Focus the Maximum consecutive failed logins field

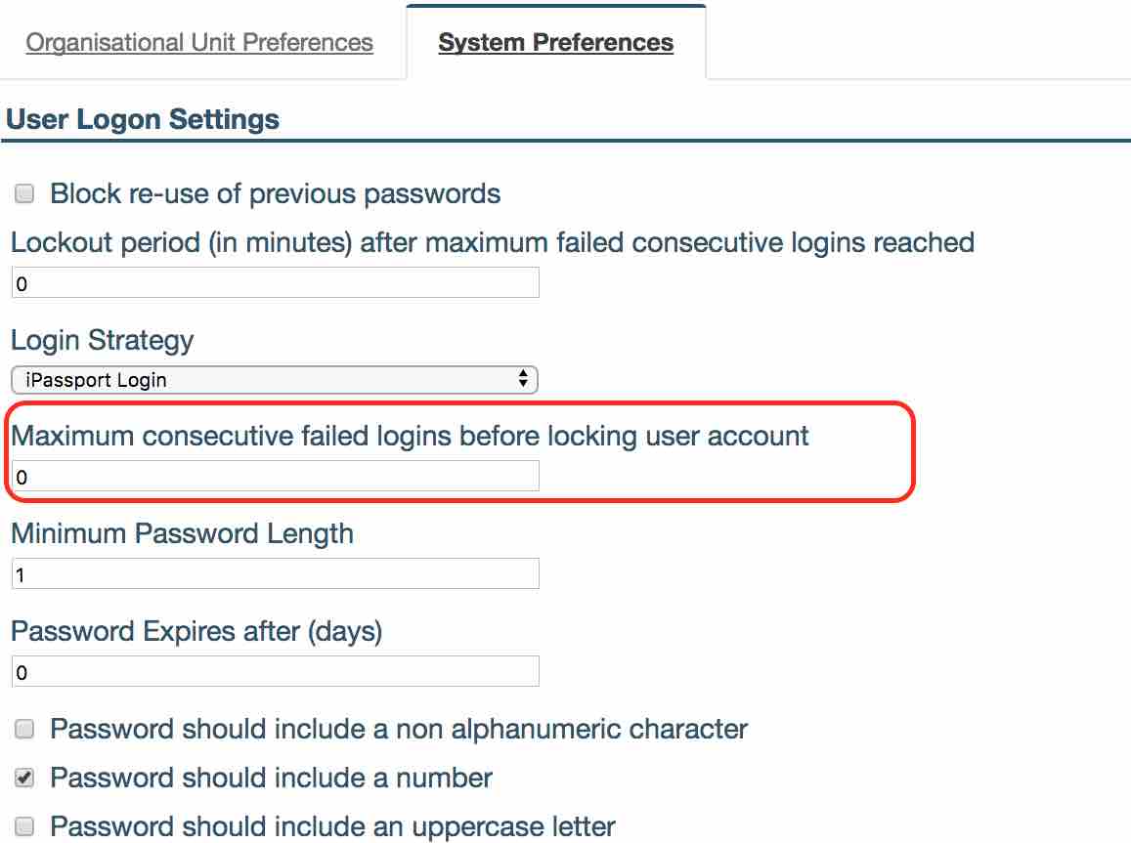[275, 477]
